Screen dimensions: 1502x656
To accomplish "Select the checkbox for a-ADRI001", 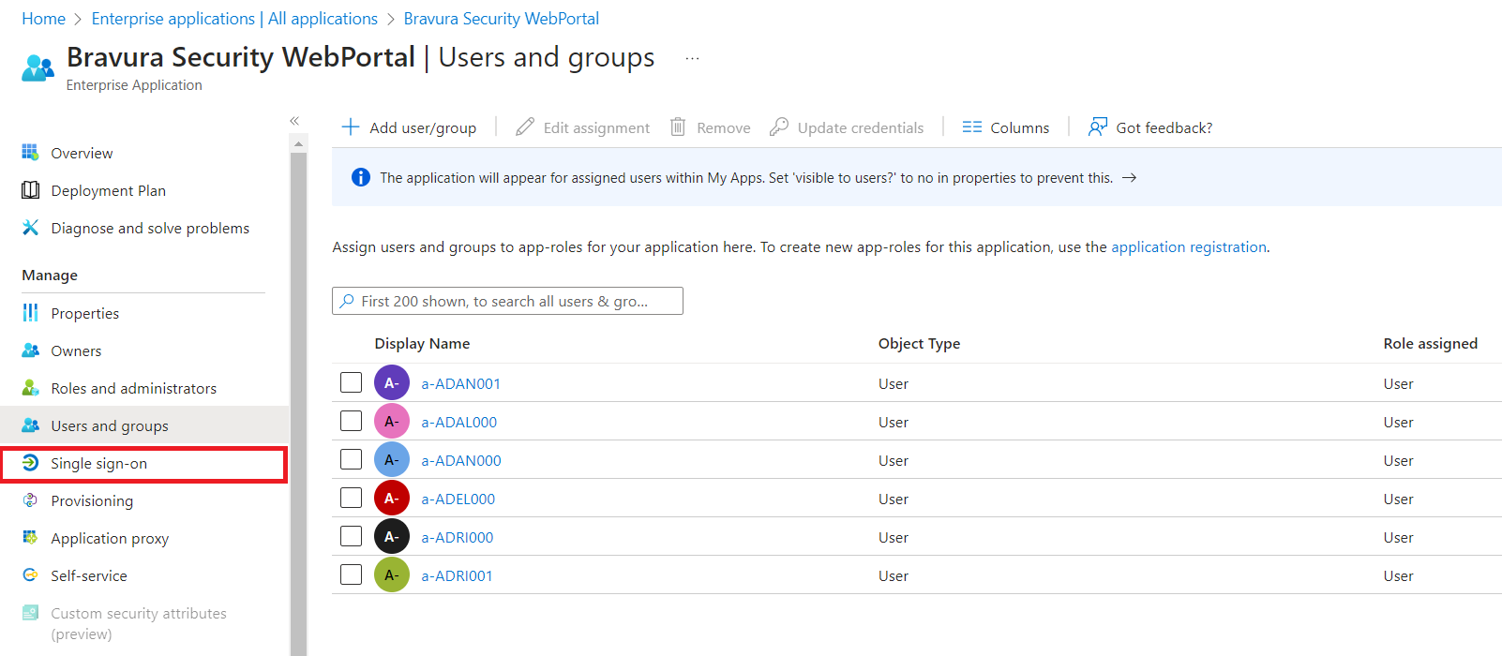I will point(351,574).
